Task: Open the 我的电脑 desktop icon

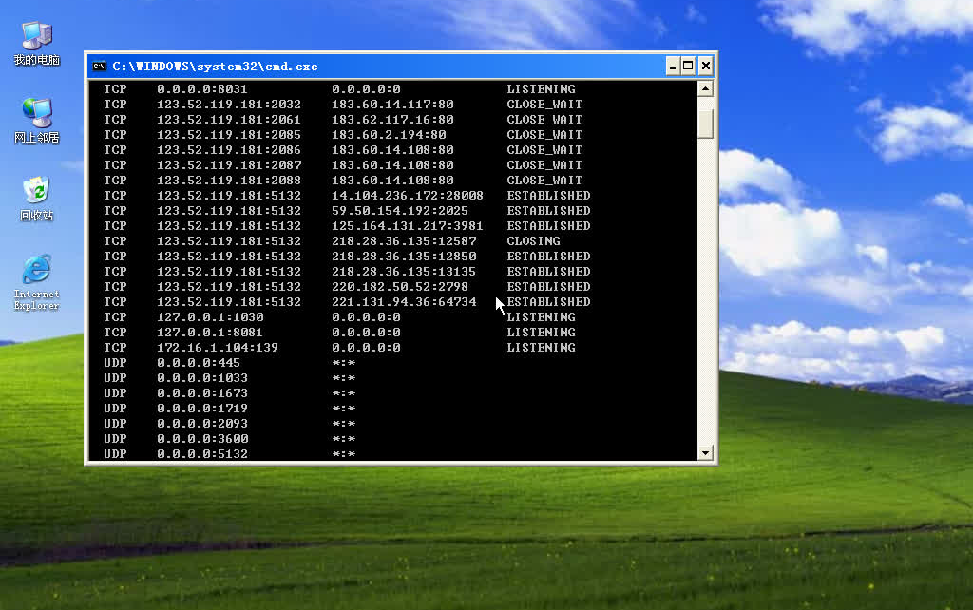Action: (37, 44)
